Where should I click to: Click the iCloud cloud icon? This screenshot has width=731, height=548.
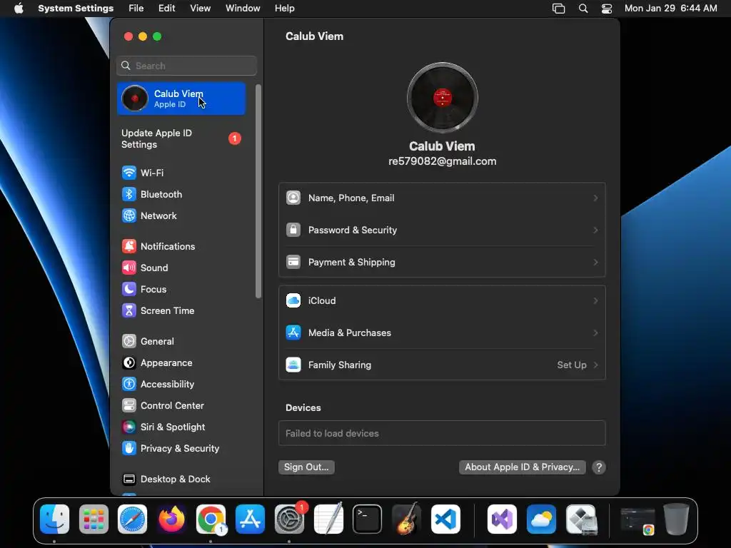coord(293,301)
